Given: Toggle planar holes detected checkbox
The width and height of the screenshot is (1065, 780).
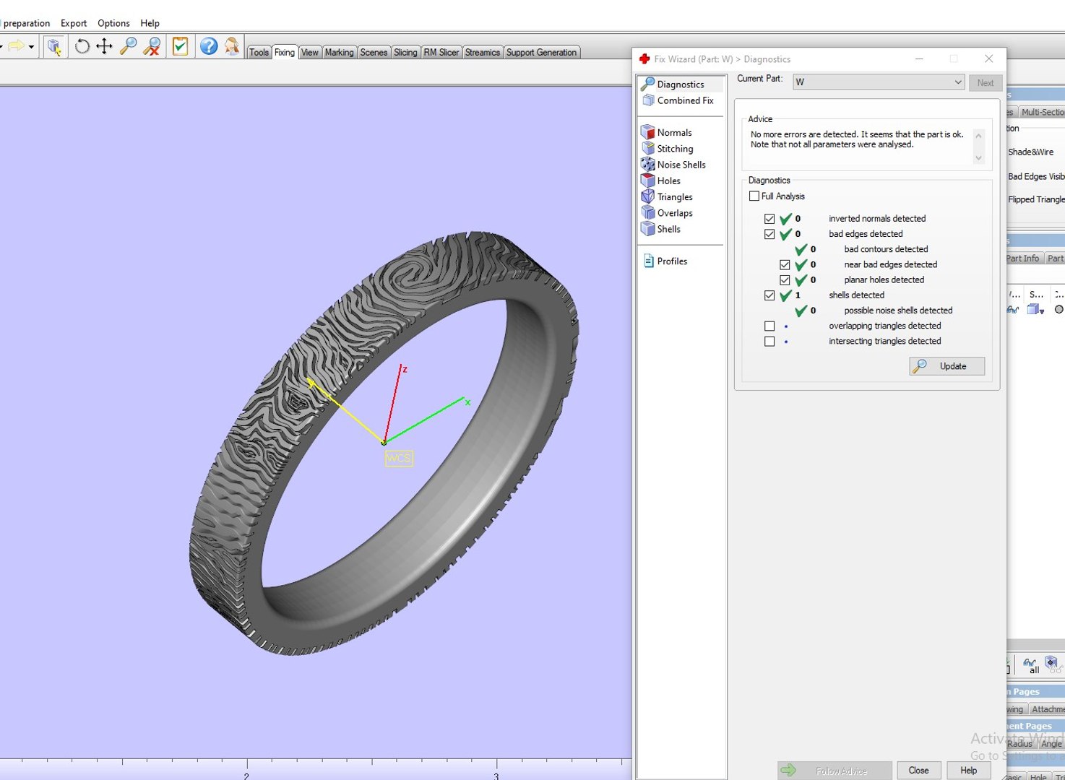Looking at the screenshot, I should pos(785,280).
